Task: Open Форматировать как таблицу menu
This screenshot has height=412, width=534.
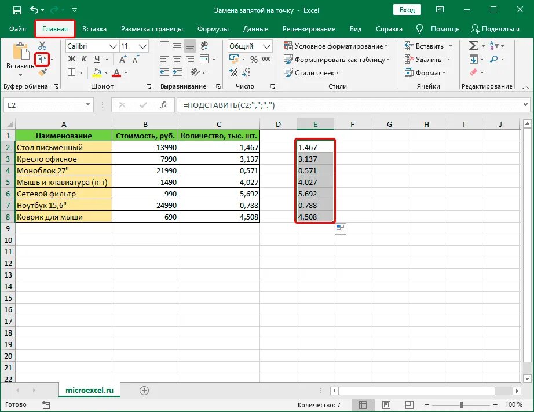Action: pyautogui.click(x=337, y=60)
